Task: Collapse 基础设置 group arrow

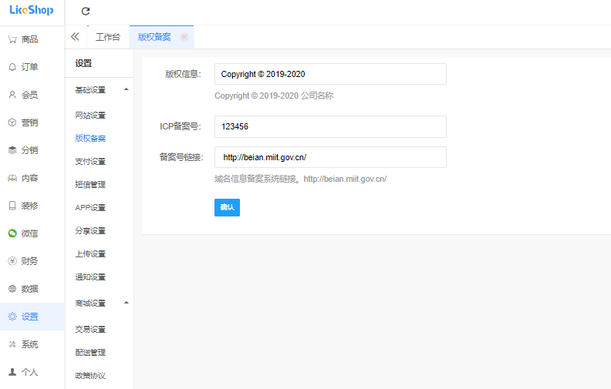Action: click(127, 89)
